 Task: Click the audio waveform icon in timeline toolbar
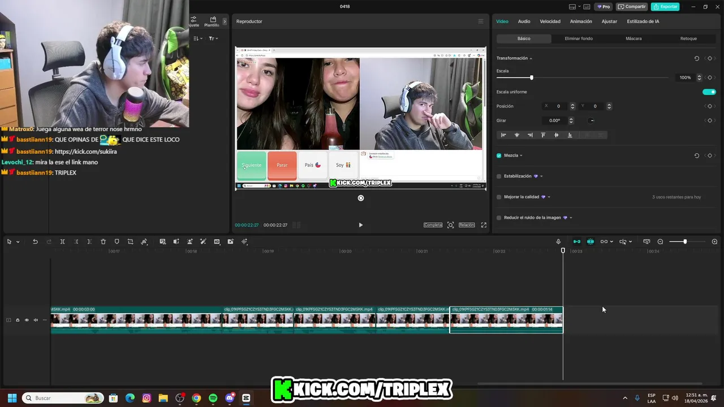[244, 241]
